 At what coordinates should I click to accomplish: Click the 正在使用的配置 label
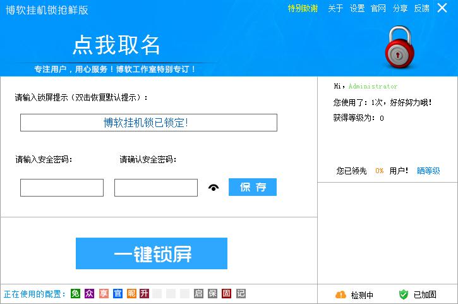(35, 294)
